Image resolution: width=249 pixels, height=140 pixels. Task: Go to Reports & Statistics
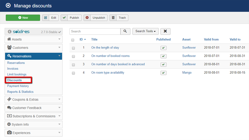coord(20,92)
